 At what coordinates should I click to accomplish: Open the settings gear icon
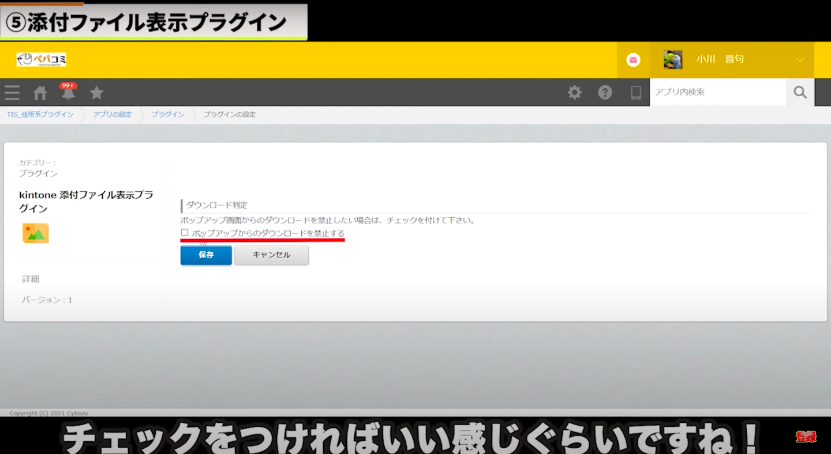pyautogui.click(x=574, y=92)
